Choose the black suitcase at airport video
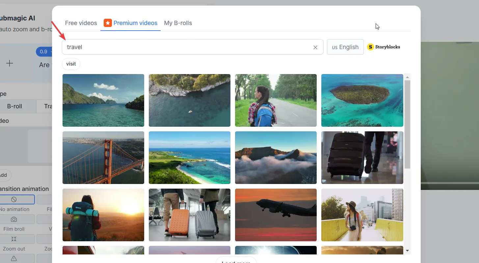The image size is (479, 263). pos(362,158)
